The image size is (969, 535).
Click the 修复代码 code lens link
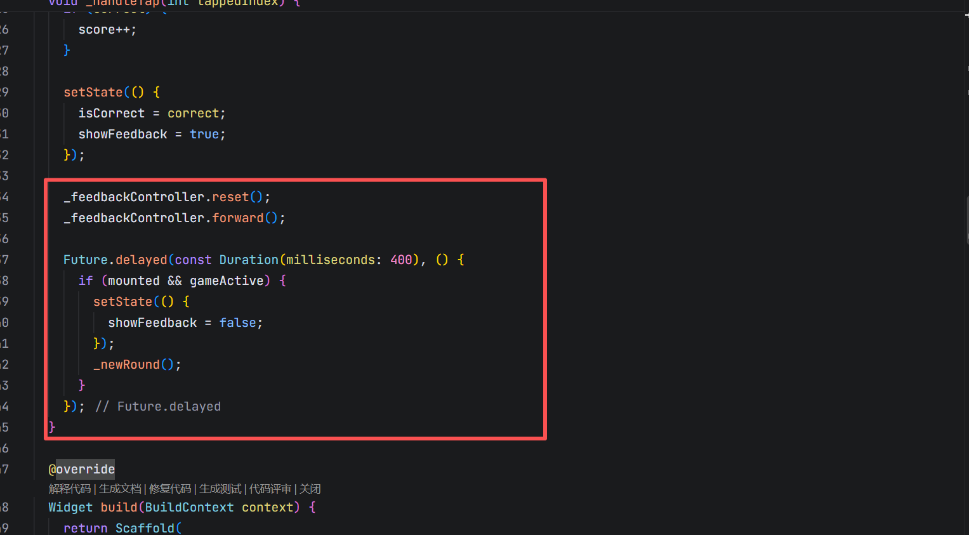(x=170, y=489)
